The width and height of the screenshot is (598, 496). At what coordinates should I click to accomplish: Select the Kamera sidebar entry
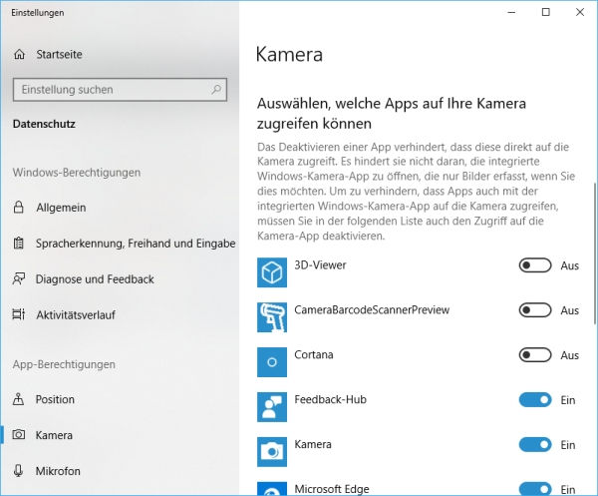(x=54, y=435)
